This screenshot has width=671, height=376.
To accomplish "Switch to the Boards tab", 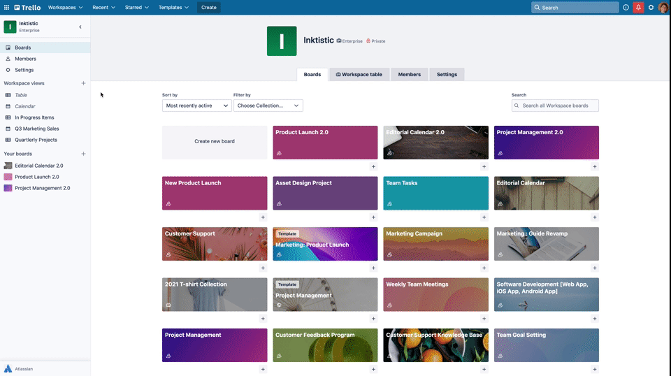I will (x=312, y=74).
